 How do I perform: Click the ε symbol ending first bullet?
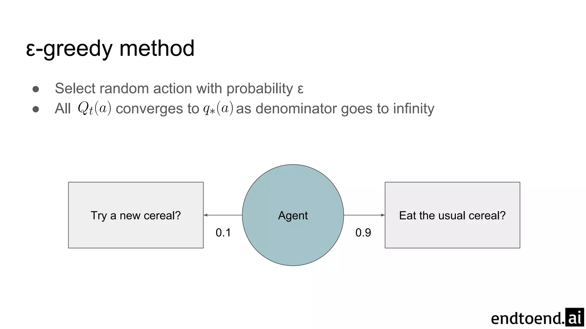(300, 89)
